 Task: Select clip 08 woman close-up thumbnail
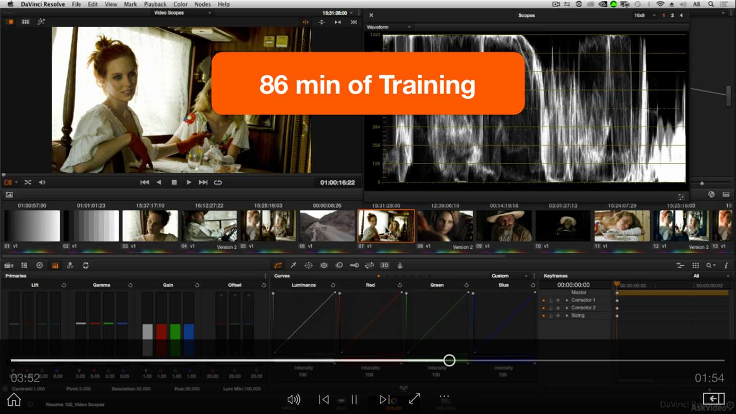pyautogui.click(x=445, y=226)
